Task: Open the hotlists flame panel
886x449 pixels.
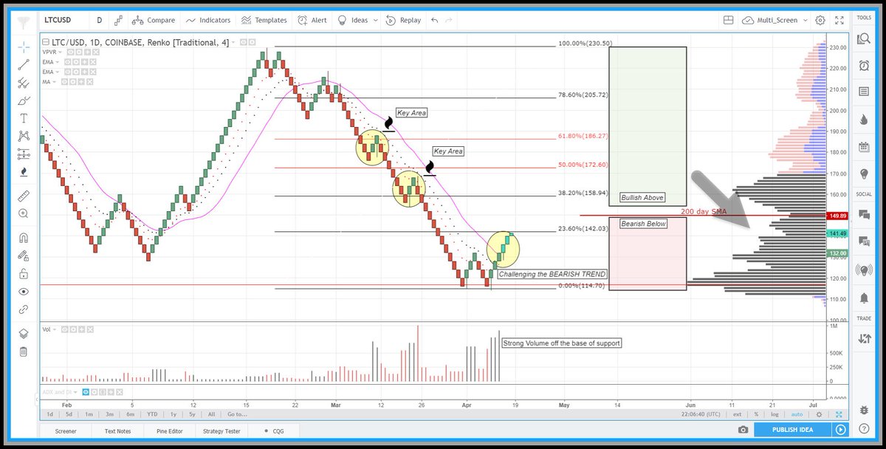Action: [863, 119]
